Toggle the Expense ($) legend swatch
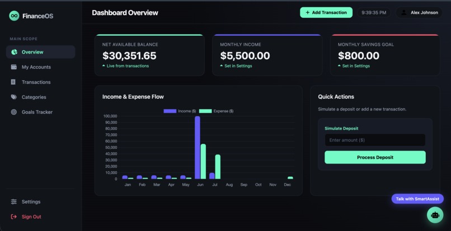This screenshot has width=451, height=231. [x=205, y=111]
